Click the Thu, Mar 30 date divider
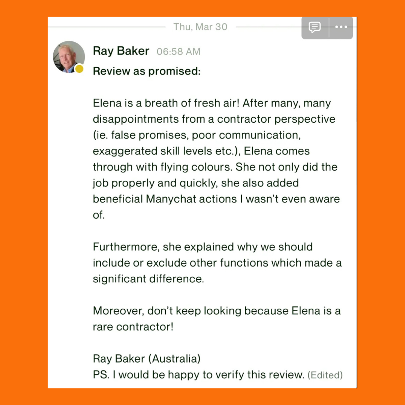 (200, 27)
